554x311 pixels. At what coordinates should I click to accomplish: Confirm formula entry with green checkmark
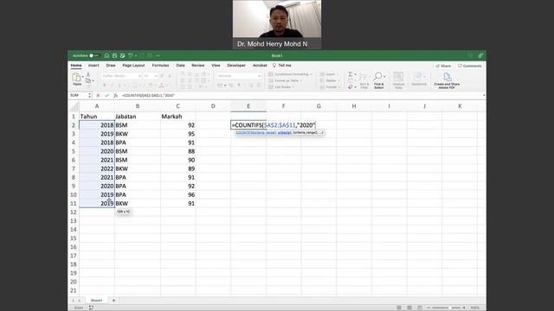(106, 96)
